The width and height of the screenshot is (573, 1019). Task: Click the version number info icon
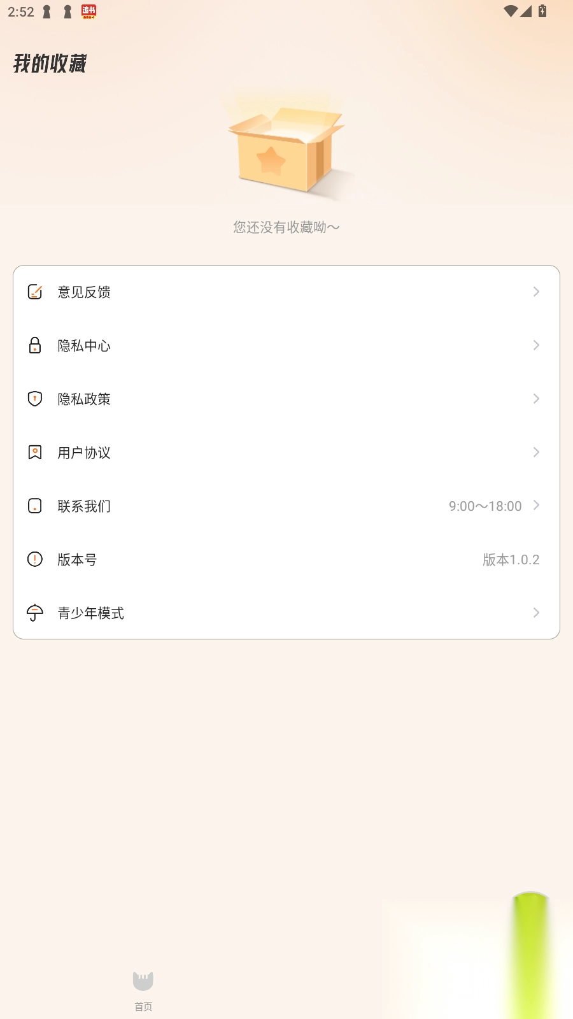pyautogui.click(x=35, y=559)
